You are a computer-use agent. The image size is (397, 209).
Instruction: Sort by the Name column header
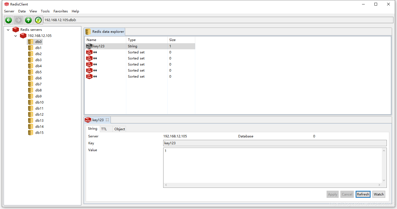(x=105, y=40)
